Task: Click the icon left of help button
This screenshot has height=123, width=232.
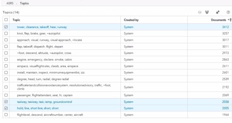Action: [x=217, y=12]
